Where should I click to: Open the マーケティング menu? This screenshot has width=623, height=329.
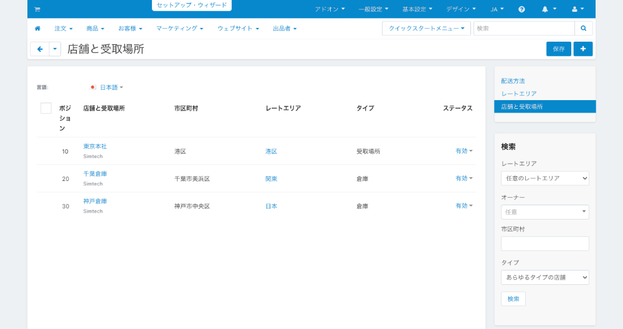click(x=179, y=28)
